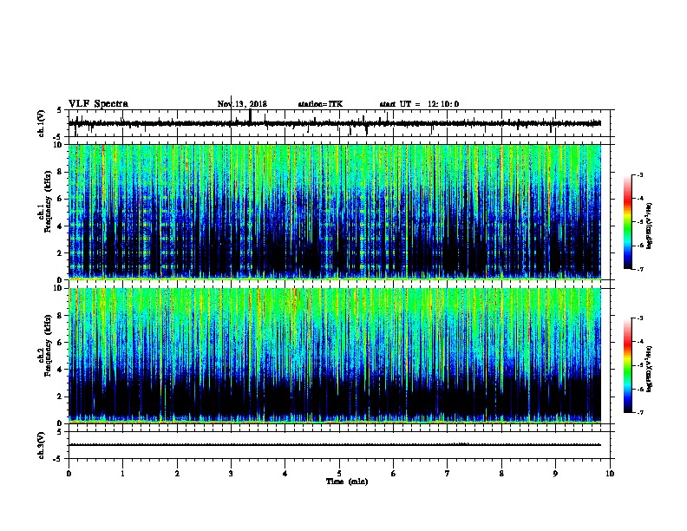Click the date text "Nov.13, 2018"

tap(242, 104)
